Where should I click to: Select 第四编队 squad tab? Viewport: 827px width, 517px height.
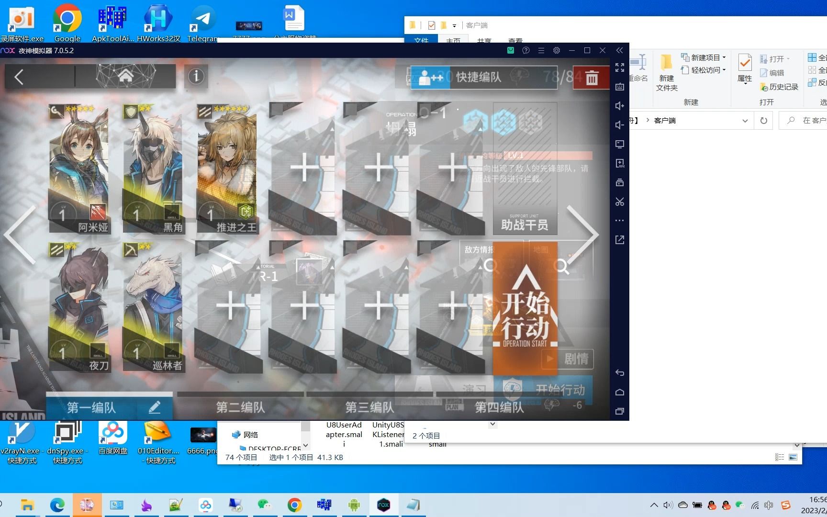pyautogui.click(x=499, y=407)
